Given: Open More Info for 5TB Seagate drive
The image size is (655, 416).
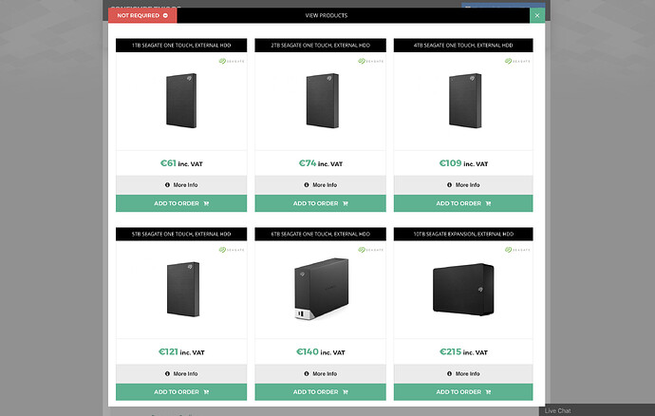Looking at the screenshot, I should click(x=181, y=374).
